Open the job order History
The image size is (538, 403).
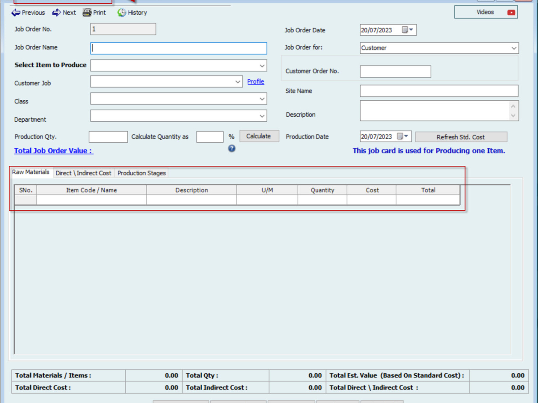(132, 13)
